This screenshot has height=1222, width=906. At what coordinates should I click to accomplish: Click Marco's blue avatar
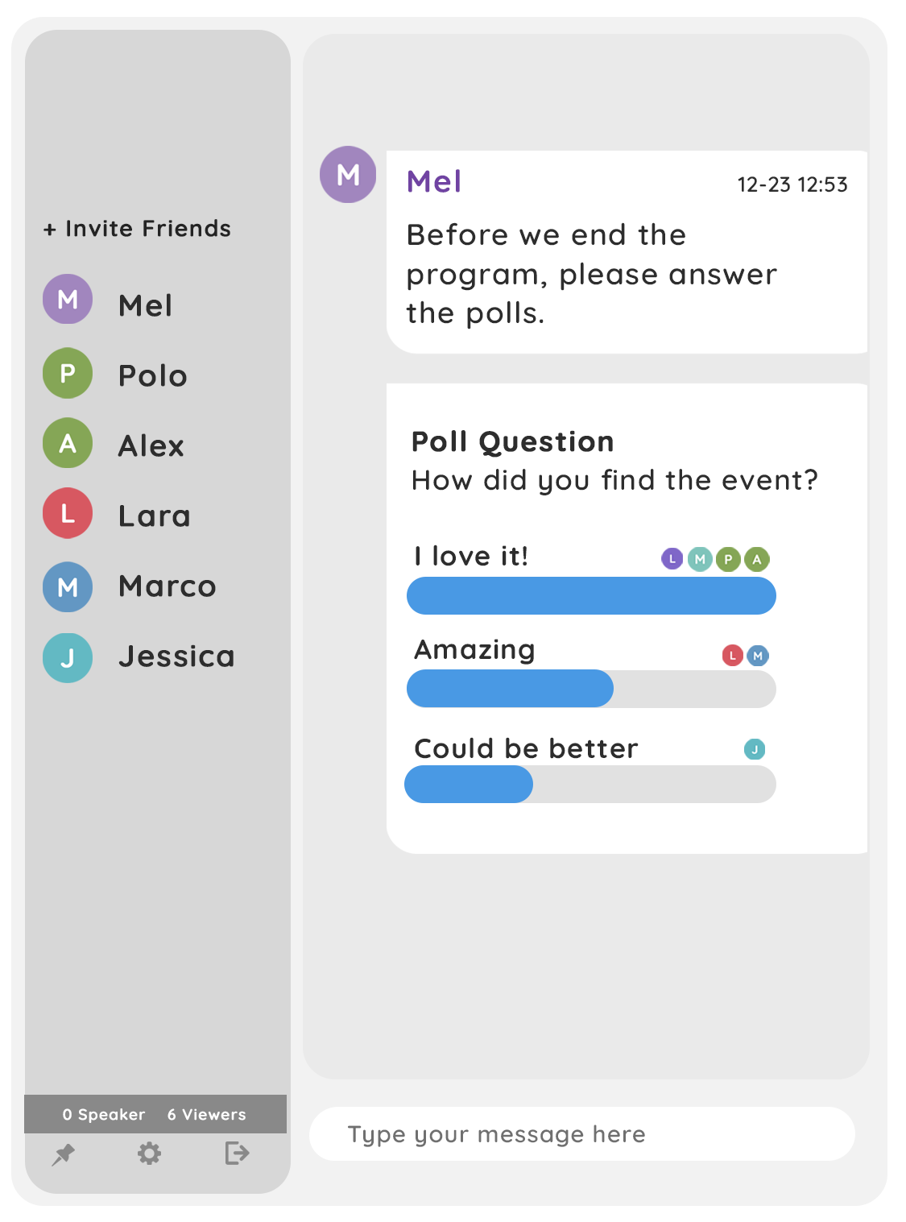click(67, 586)
